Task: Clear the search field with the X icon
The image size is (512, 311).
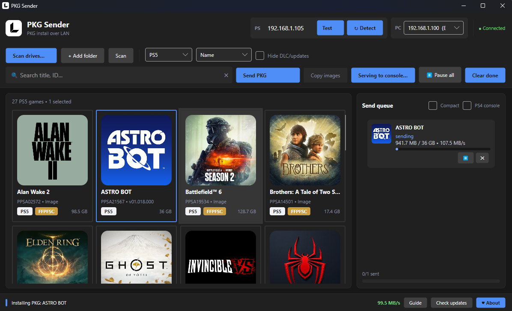Action: (226, 75)
